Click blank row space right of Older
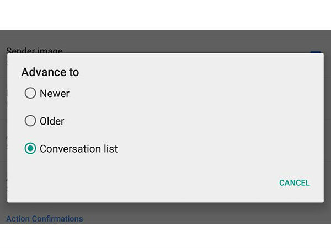The height and width of the screenshot is (248, 331). pyautogui.click(x=193, y=121)
